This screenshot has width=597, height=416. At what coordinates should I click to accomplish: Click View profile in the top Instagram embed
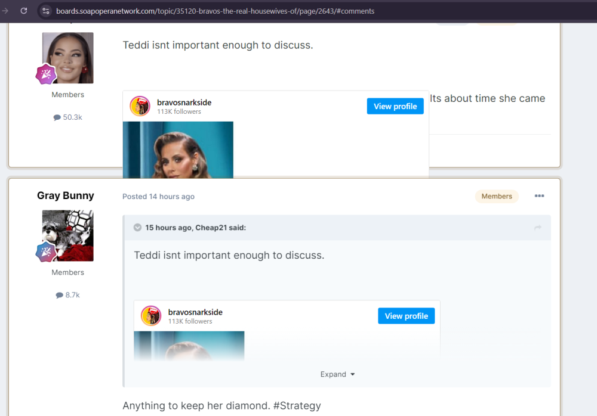tap(395, 106)
